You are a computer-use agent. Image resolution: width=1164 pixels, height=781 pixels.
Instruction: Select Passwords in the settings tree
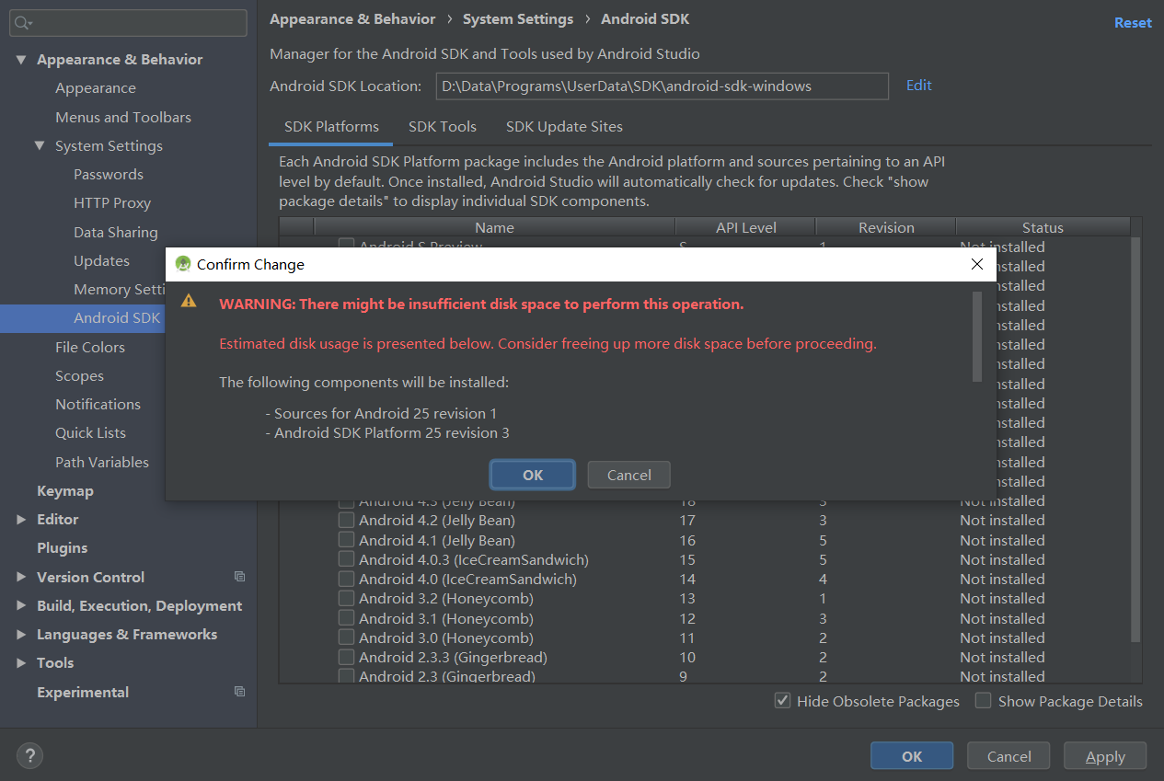coord(109,175)
